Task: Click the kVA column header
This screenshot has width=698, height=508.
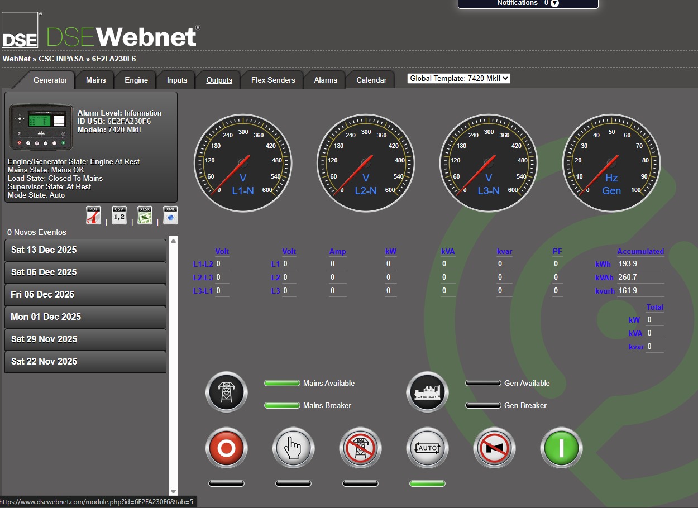Action: point(448,252)
